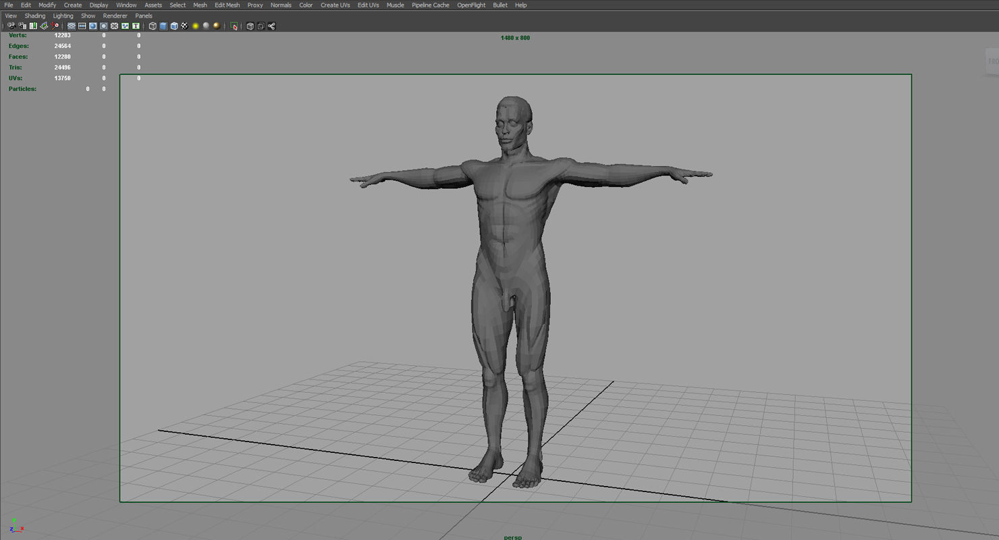Click the XYZ axis indicator
Image resolution: width=999 pixels, height=540 pixels.
point(16,525)
